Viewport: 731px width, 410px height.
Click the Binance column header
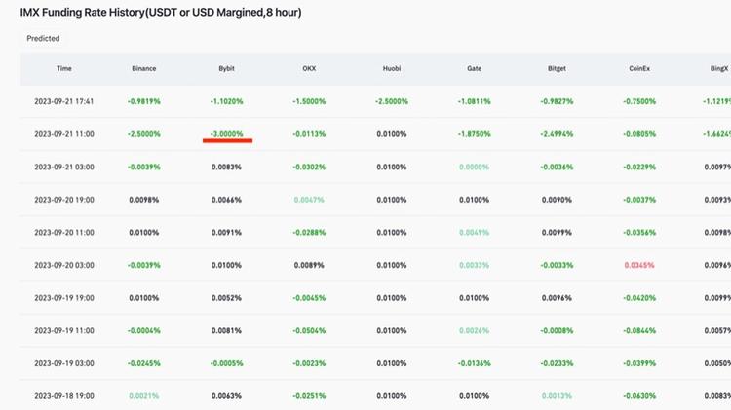click(x=143, y=68)
